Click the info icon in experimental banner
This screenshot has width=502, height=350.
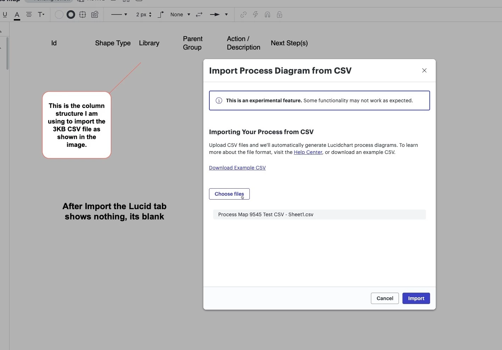(x=219, y=101)
